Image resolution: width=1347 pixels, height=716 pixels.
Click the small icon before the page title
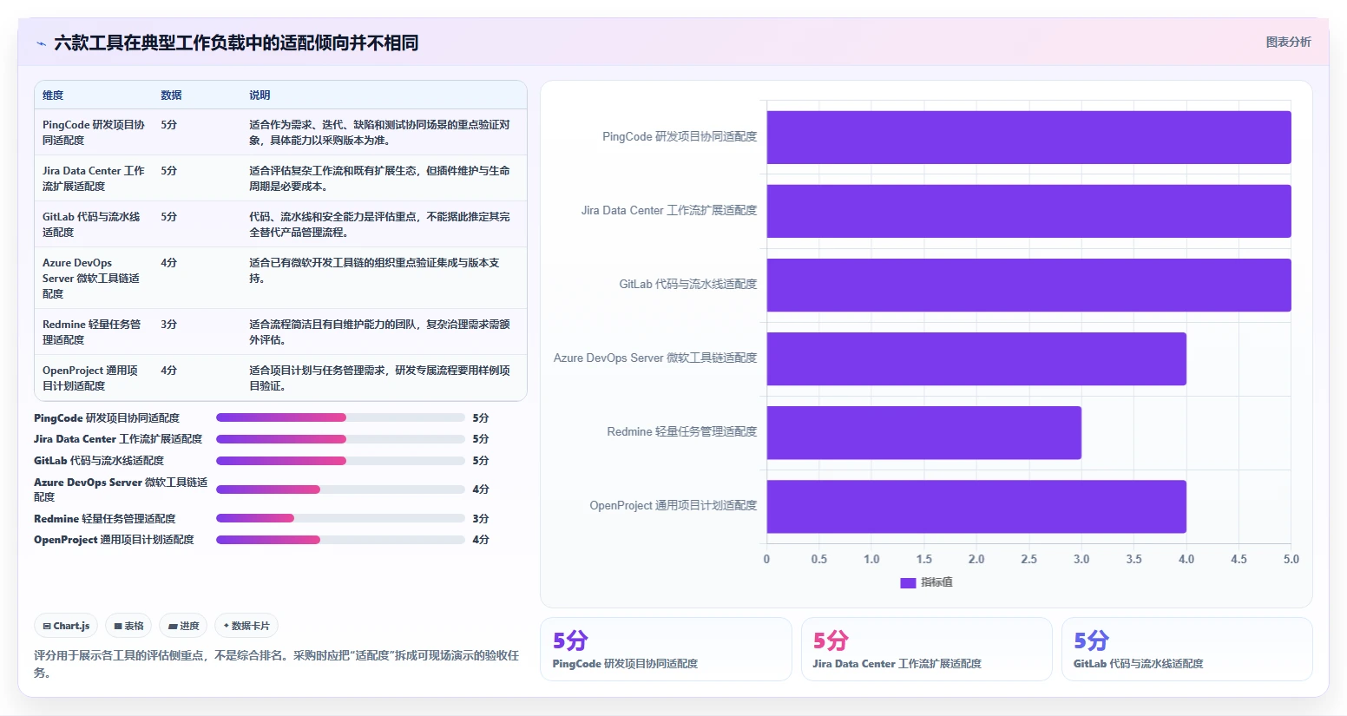pos(41,43)
